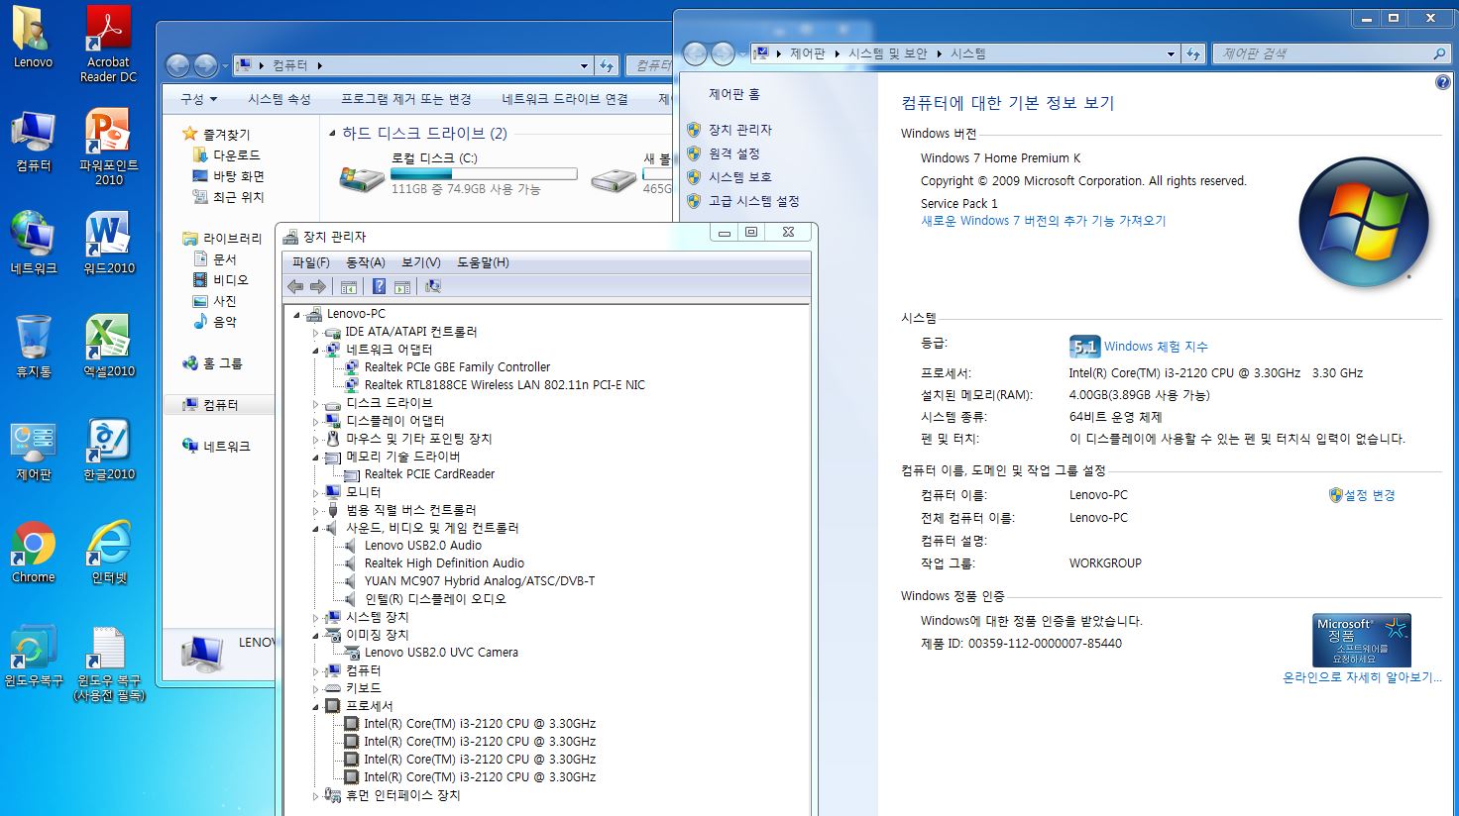Click the 컴퓨터 address bar in Explorer
The height and width of the screenshot is (816, 1459).
[412, 65]
